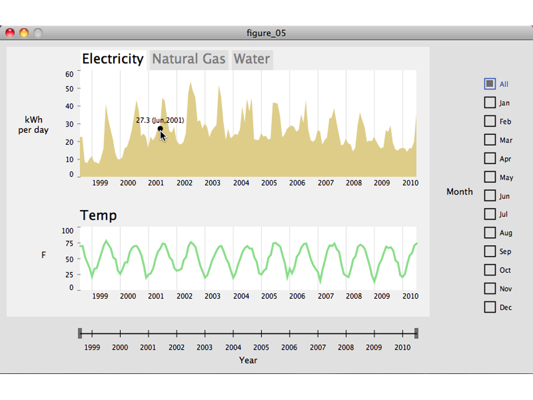The image size is (533, 400).
Task: Toggle the All months checkbox
Action: tap(490, 84)
